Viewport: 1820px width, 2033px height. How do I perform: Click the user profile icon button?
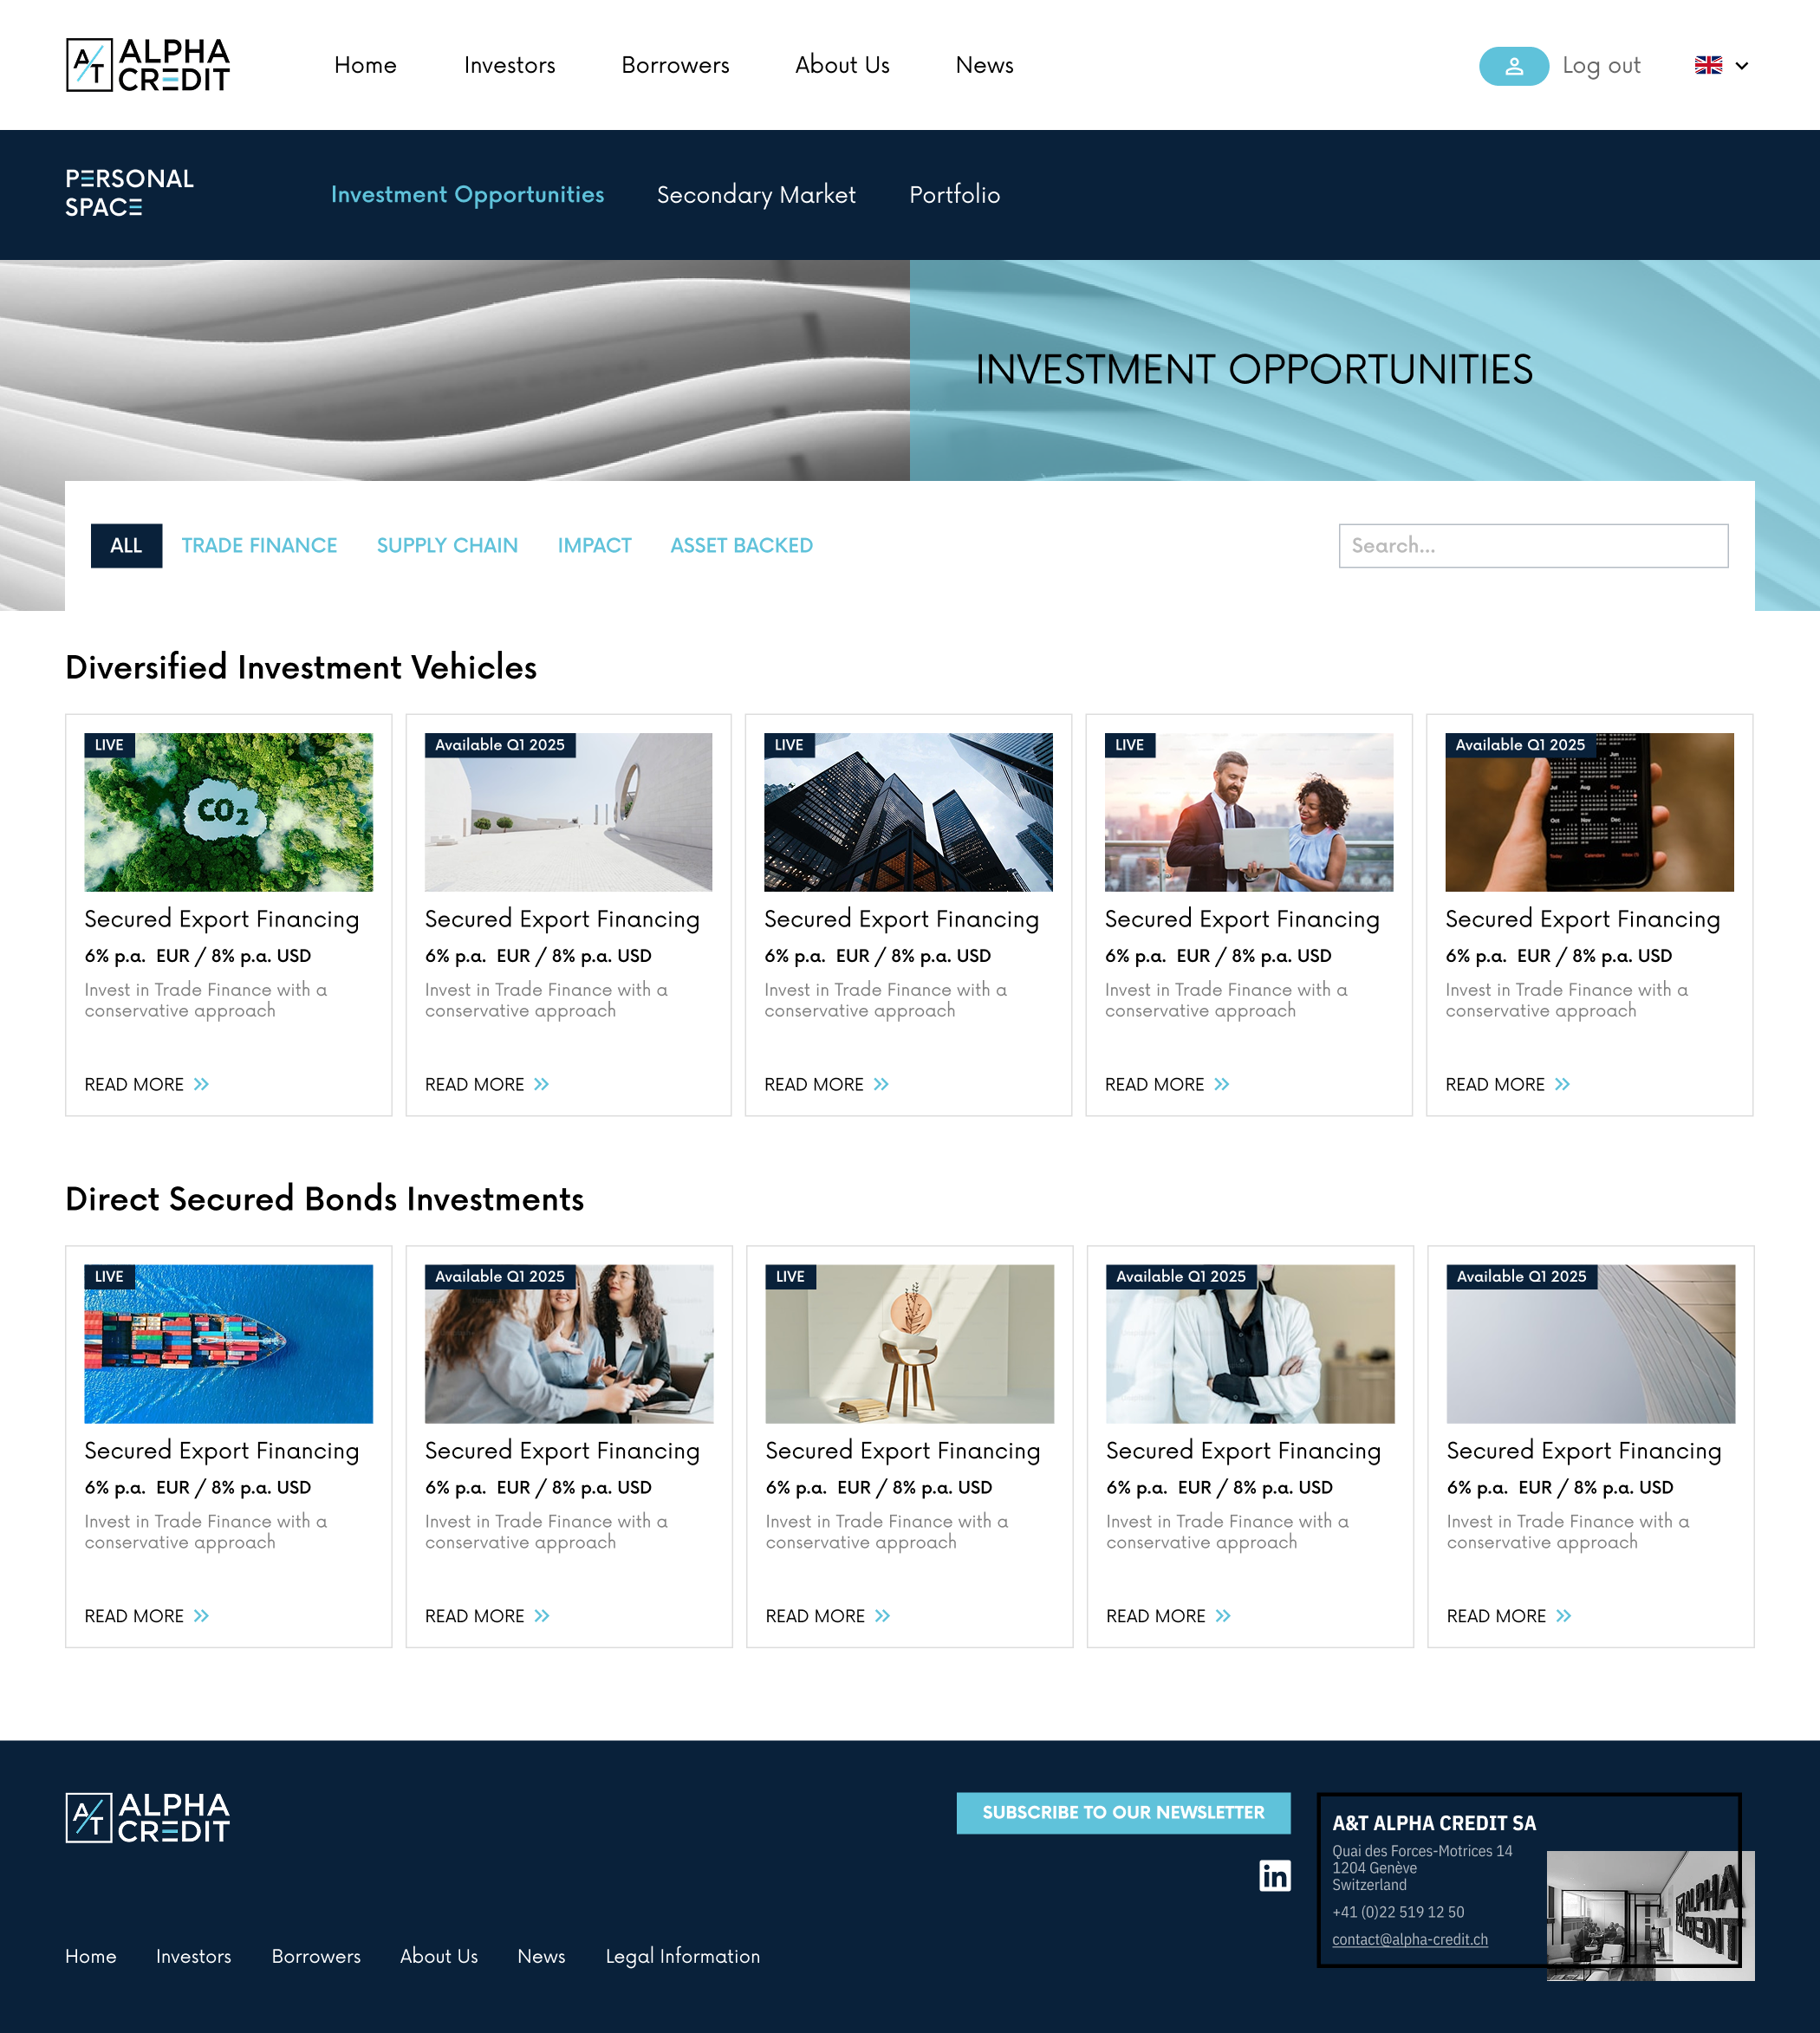pos(1513,66)
